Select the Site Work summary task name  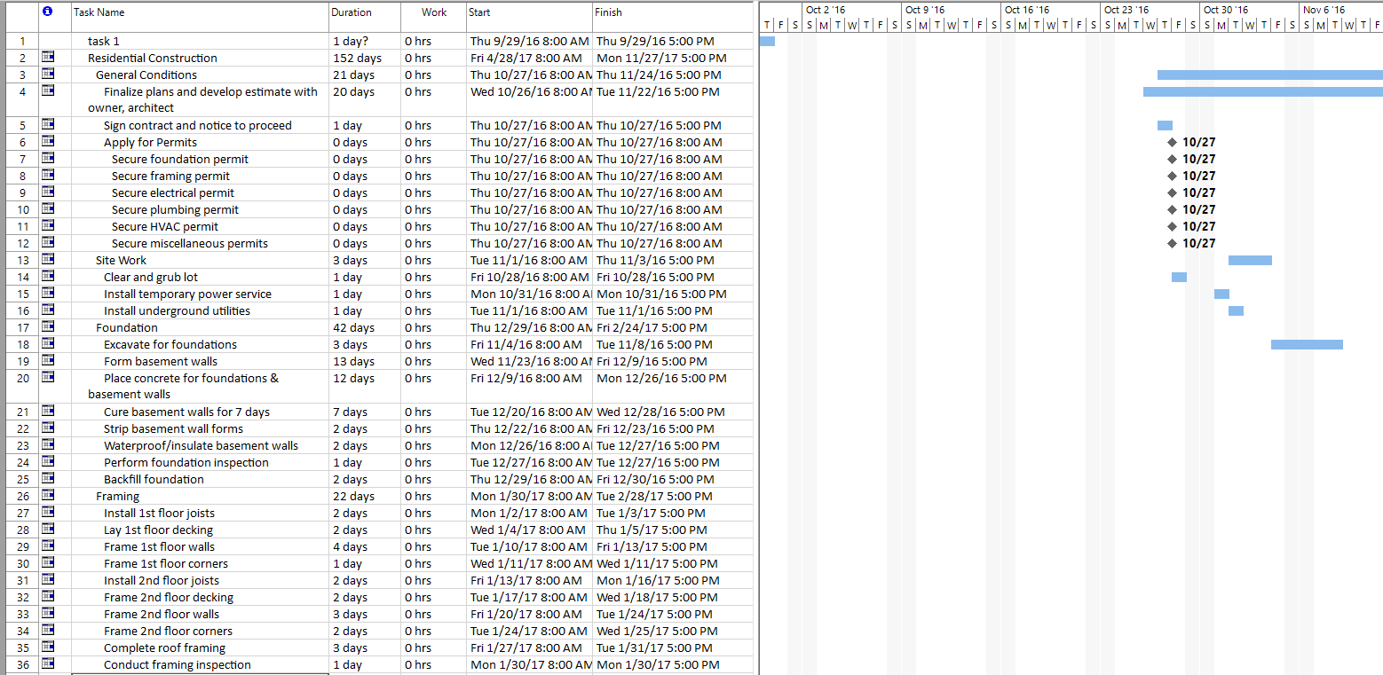click(x=122, y=260)
